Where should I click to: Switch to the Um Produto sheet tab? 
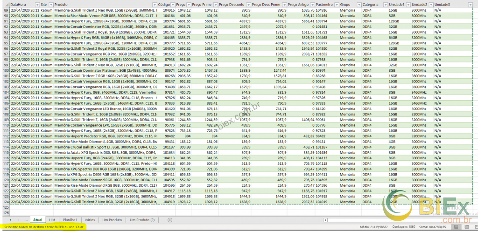pyautogui.click(x=112, y=220)
